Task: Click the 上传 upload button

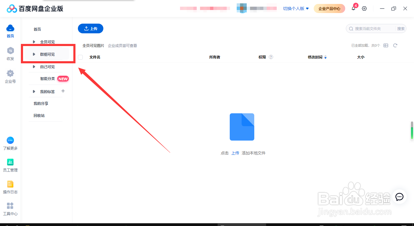Action: click(90, 28)
